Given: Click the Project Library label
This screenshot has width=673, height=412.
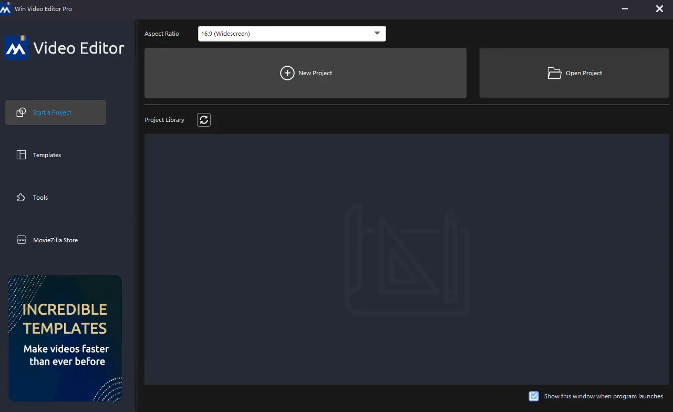Looking at the screenshot, I should tap(164, 120).
